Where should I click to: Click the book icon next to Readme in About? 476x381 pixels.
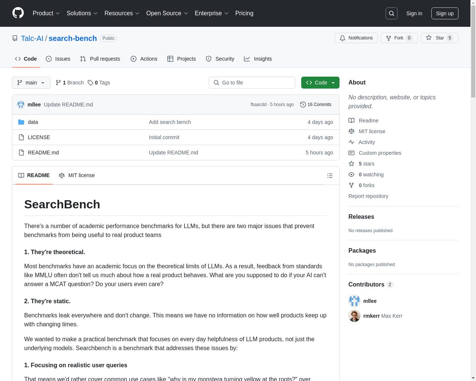(x=351, y=121)
